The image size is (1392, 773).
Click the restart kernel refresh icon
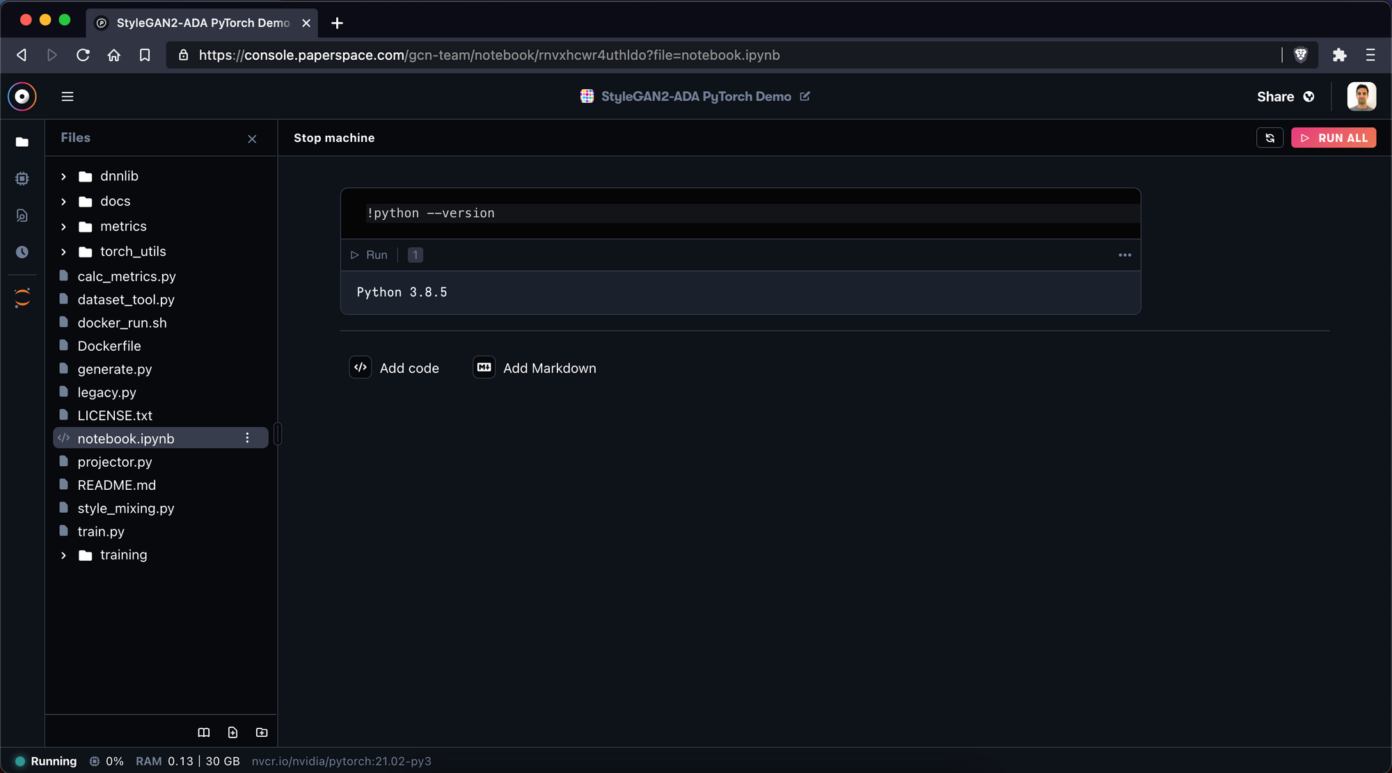(x=1270, y=138)
